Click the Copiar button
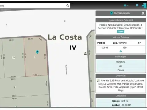Viewport: 147px width, 110px height. pyautogui.click(x=121, y=31)
